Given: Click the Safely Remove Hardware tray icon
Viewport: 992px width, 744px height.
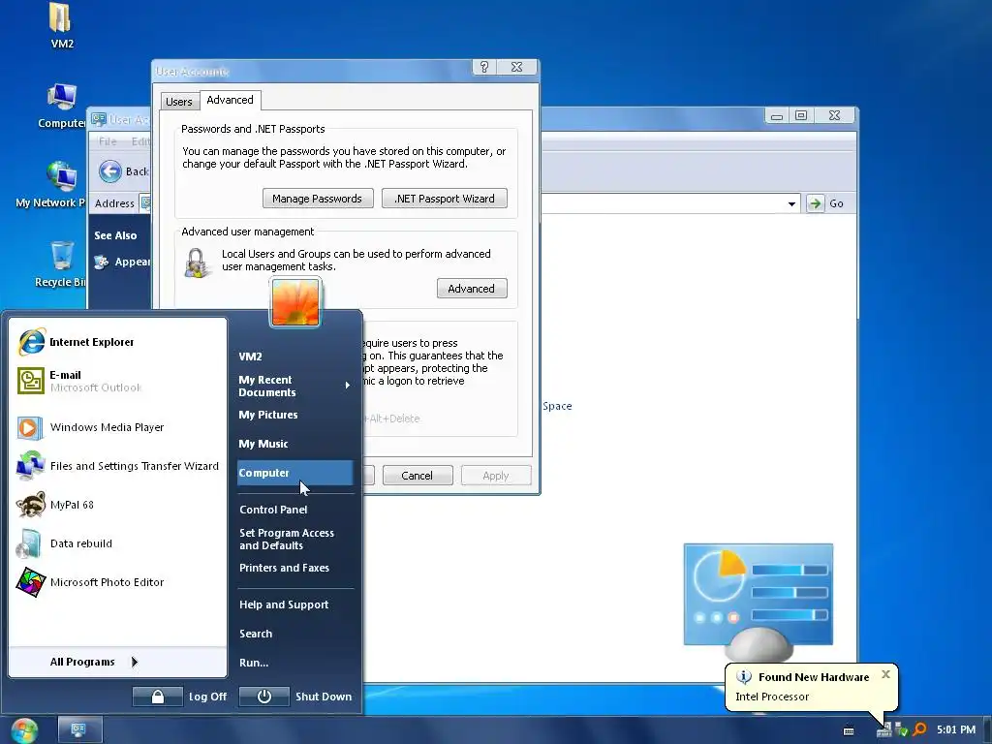Looking at the screenshot, I should (x=902, y=730).
